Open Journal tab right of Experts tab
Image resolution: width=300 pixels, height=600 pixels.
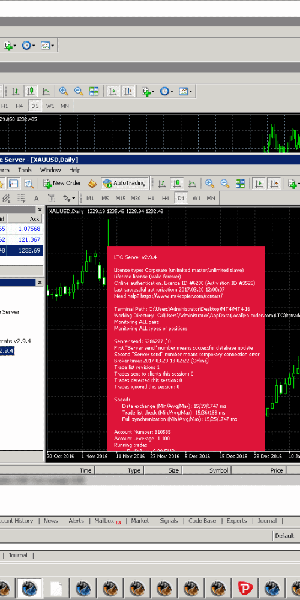[267, 521]
